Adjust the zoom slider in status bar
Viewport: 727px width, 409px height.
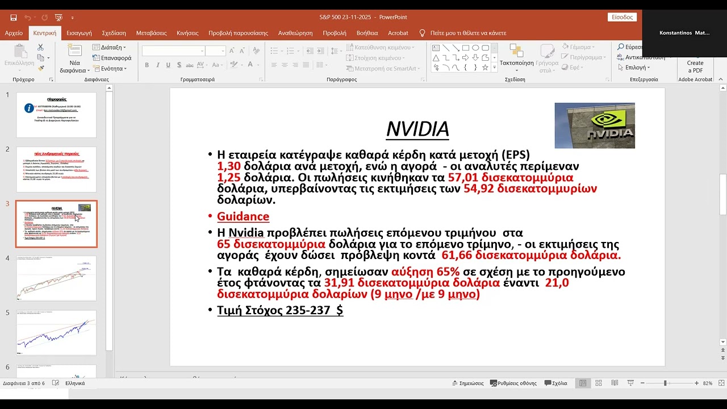(665, 383)
